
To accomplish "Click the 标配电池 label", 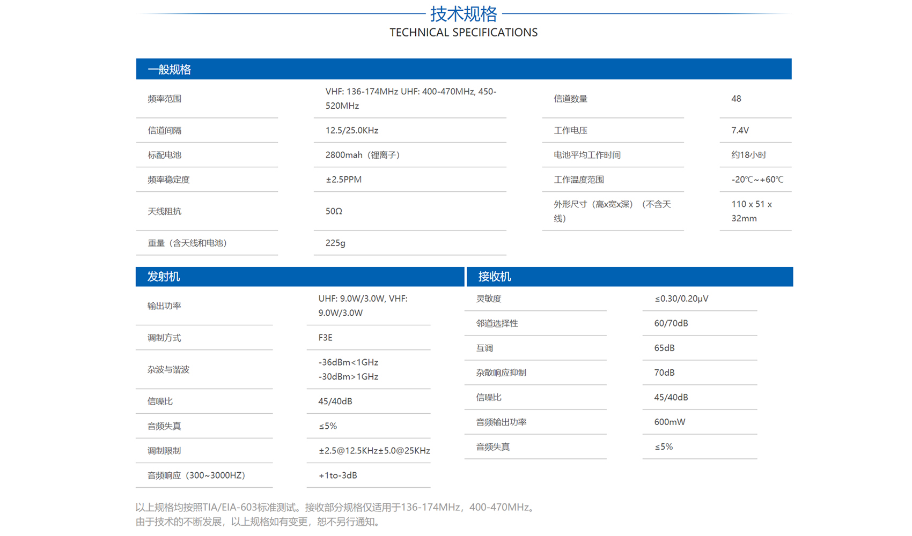I will coord(165,155).
